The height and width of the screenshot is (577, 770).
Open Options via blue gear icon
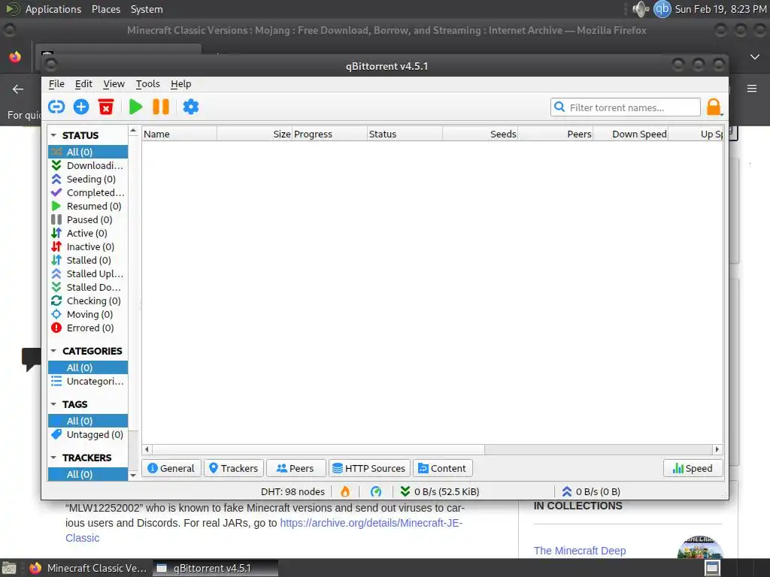tap(190, 107)
